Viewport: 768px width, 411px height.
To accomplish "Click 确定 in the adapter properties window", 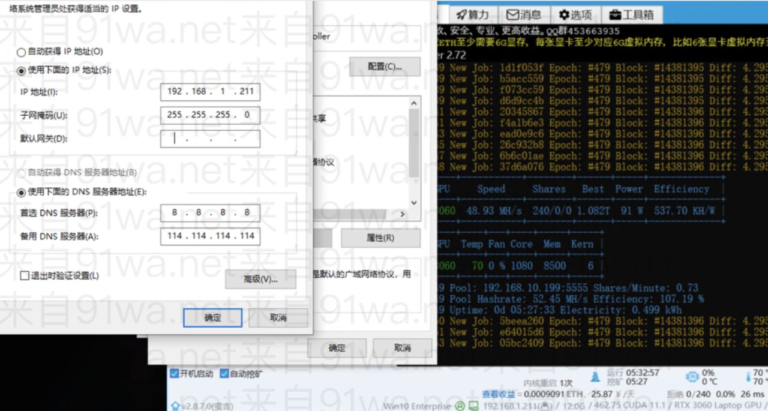I will (337, 348).
